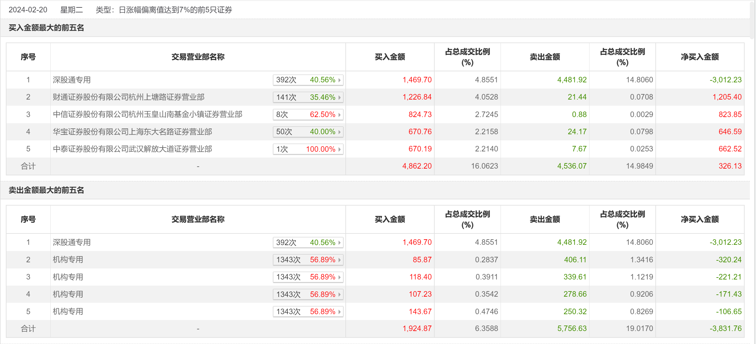
Task: Click the arrow icon beside 40.00%
Action: point(340,132)
